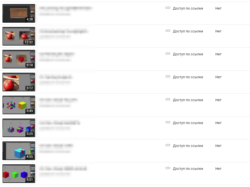Image resolution: width=250 pixels, height=187 pixels.
Task: Click 'Нет' restrictions for the 12:32 video
Action: 218,31
